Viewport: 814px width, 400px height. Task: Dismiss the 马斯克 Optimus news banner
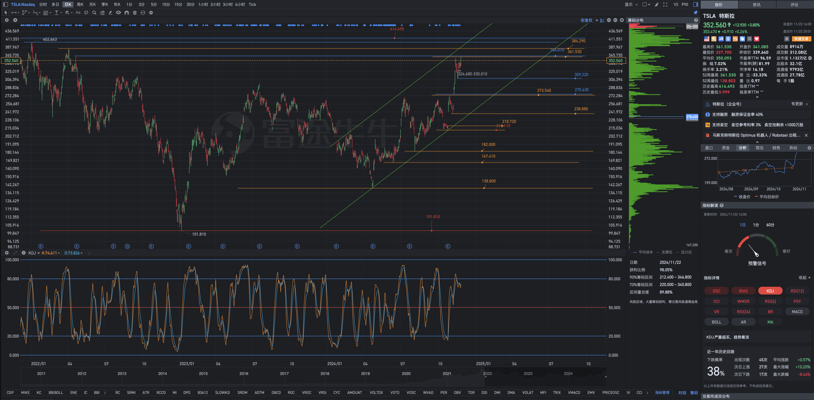806,135
